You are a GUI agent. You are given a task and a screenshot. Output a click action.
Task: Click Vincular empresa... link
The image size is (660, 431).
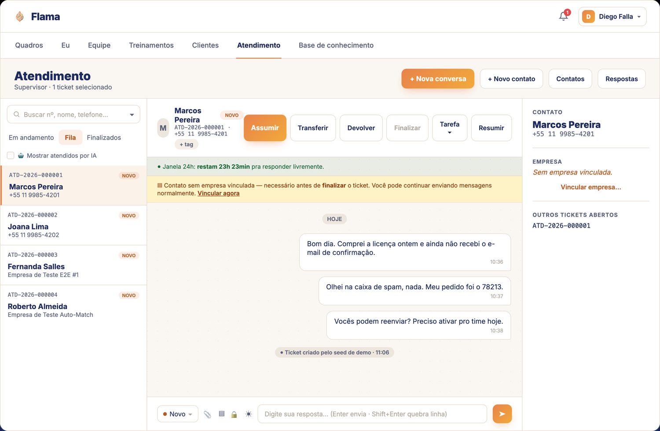591,187
